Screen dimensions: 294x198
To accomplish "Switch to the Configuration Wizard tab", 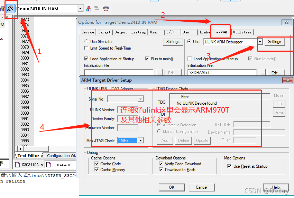I will (61, 156).
